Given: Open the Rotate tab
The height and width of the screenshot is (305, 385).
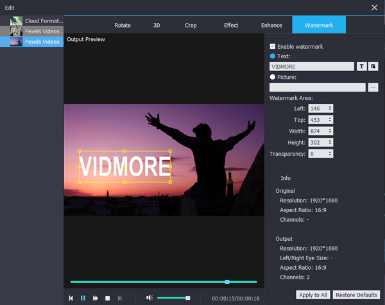Looking at the screenshot, I should pyautogui.click(x=123, y=25).
